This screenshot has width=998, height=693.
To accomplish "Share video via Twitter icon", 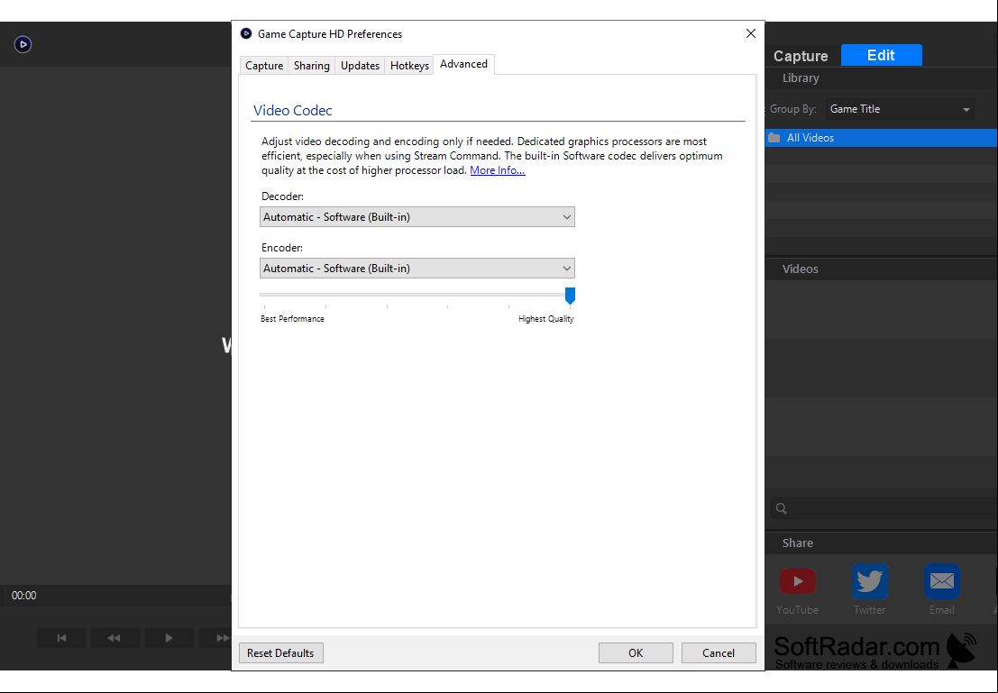I will pyautogui.click(x=869, y=581).
